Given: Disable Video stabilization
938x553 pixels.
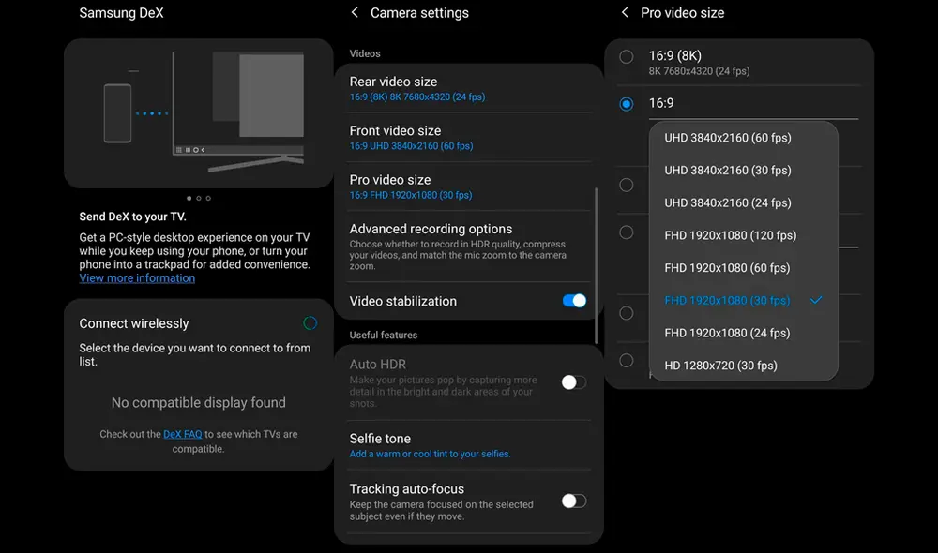Looking at the screenshot, I should pyautogui.click(x=575, y=301).
